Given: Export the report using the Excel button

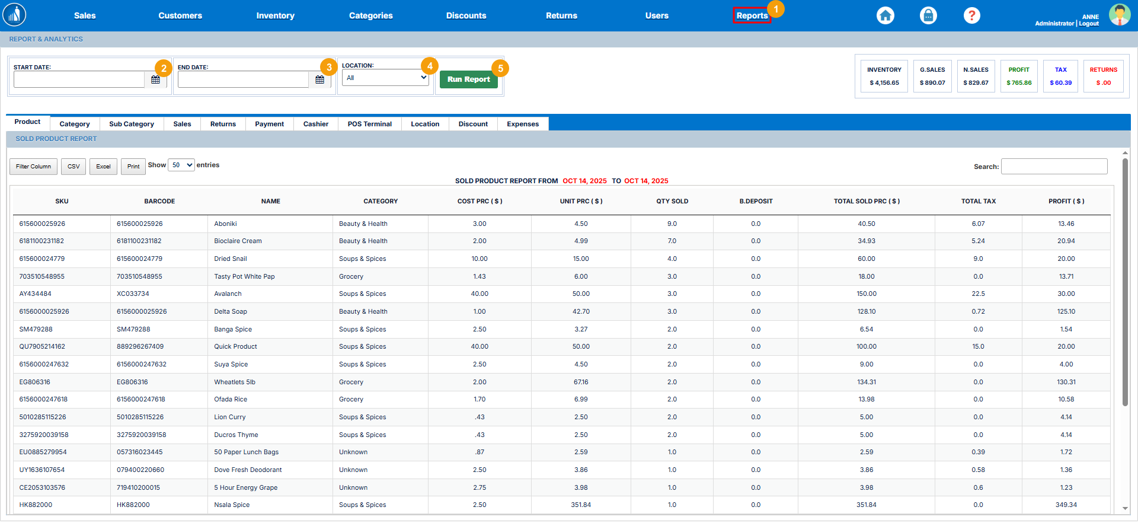Looking at the screenshot, I should click(103, 167).
